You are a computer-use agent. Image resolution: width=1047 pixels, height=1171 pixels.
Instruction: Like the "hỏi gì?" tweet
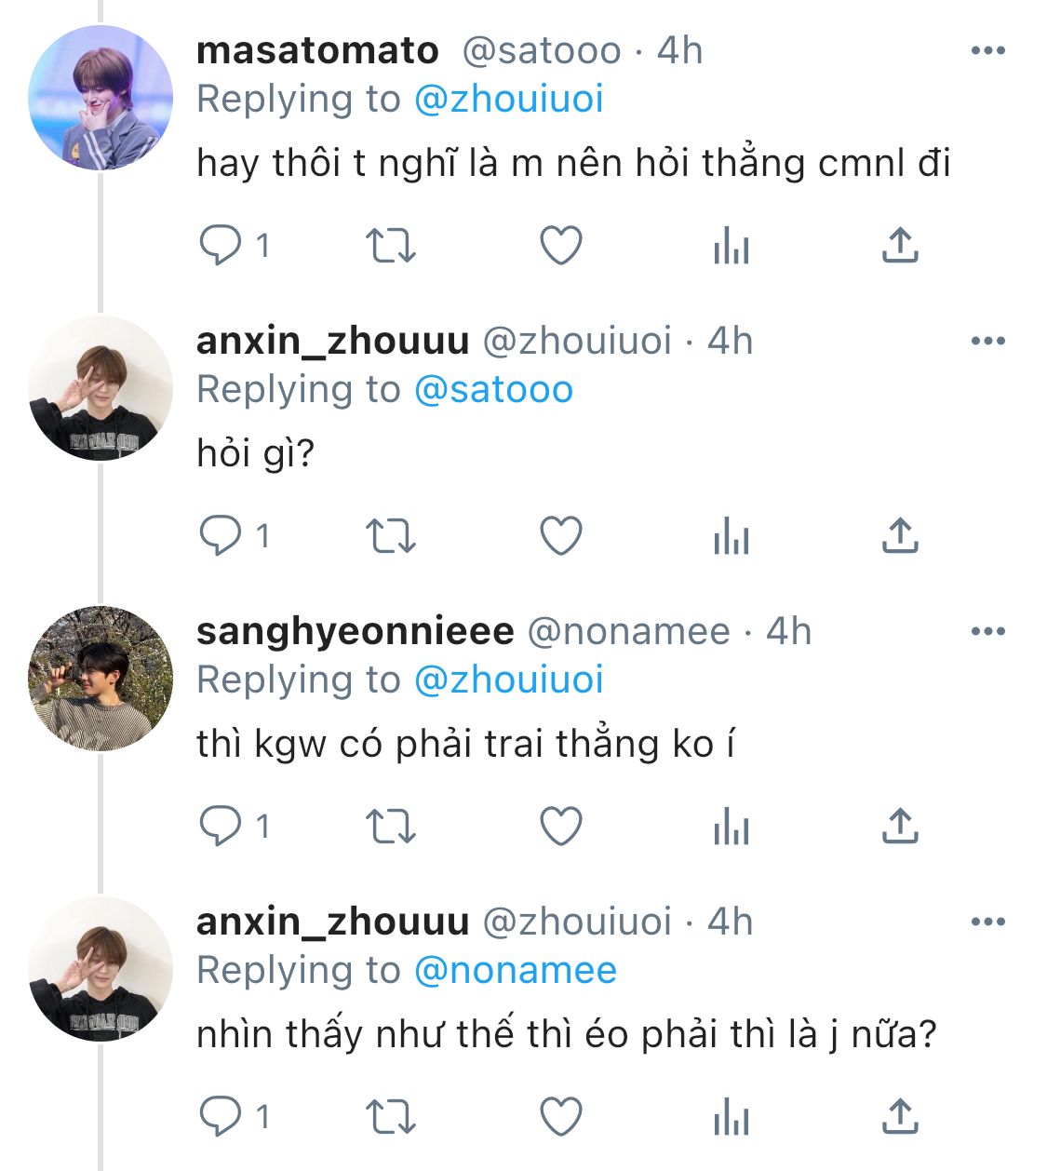tap(561, 536)
